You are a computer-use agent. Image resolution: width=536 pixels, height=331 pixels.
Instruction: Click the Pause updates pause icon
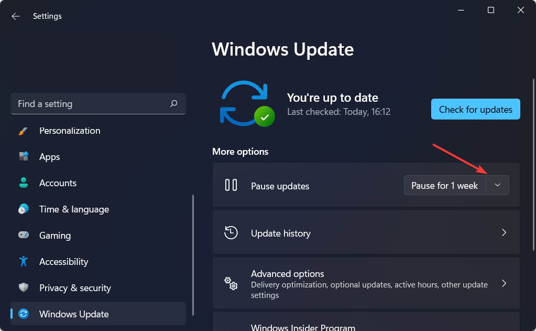(231, 185)
